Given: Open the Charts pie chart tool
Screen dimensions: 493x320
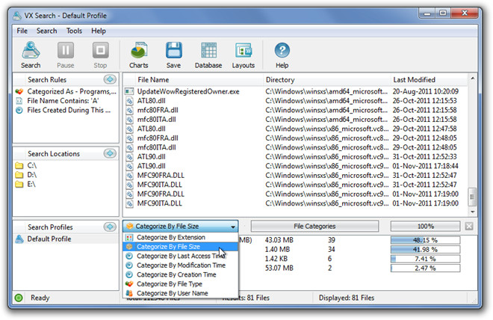Looking at the screenshot, I should coord(139,55).
